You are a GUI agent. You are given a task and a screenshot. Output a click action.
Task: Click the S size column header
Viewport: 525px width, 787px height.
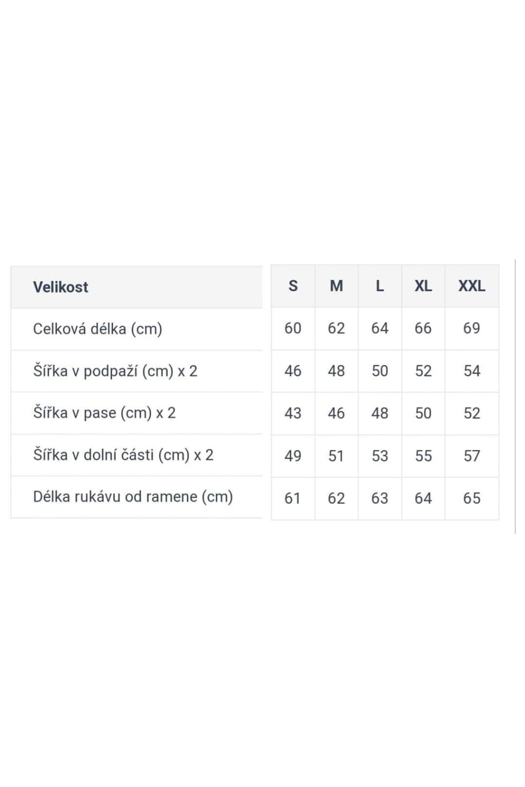[293, 286]
